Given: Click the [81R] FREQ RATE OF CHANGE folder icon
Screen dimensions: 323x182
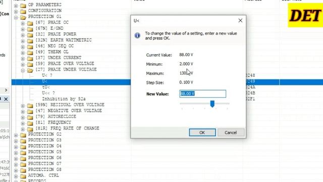Looking at the screenshot, I should [30, 129].
